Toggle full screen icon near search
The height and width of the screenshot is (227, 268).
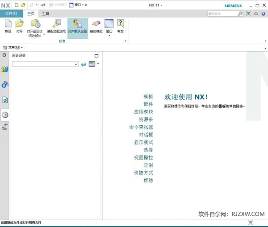[248, 14]
